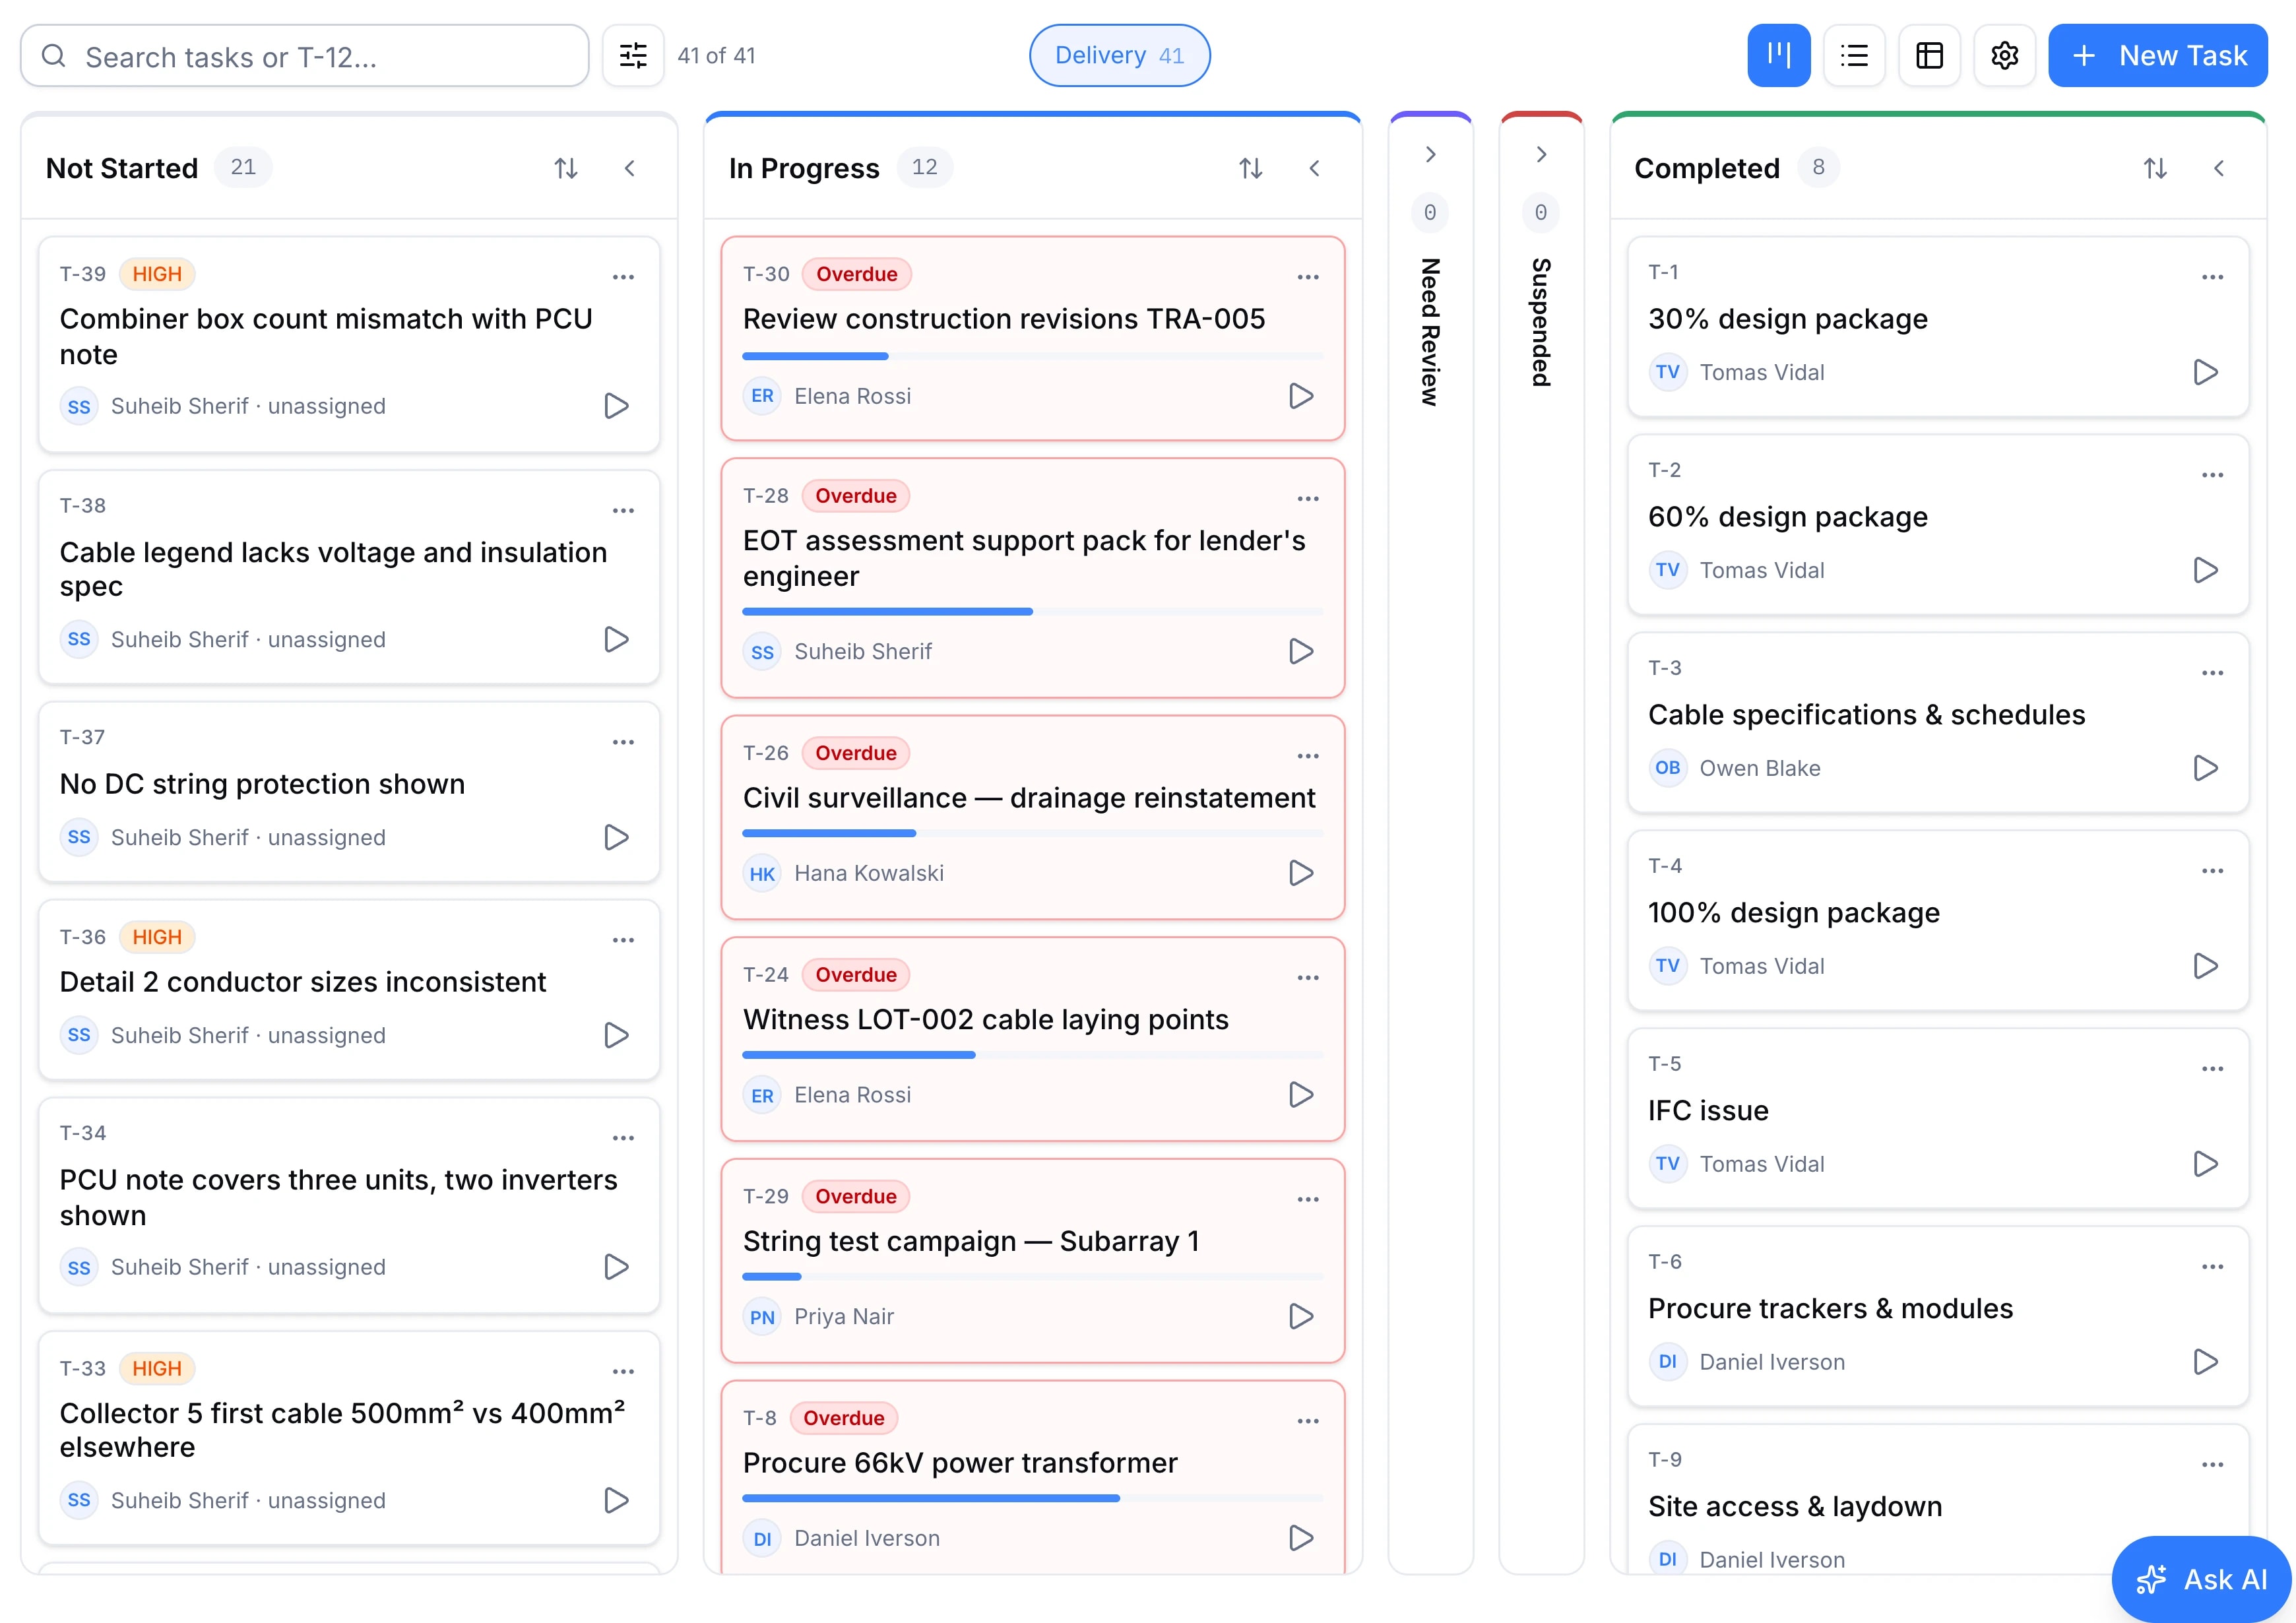Open the Ask AI assistant
Screen dimensions: 2296x1623
2202,1579
